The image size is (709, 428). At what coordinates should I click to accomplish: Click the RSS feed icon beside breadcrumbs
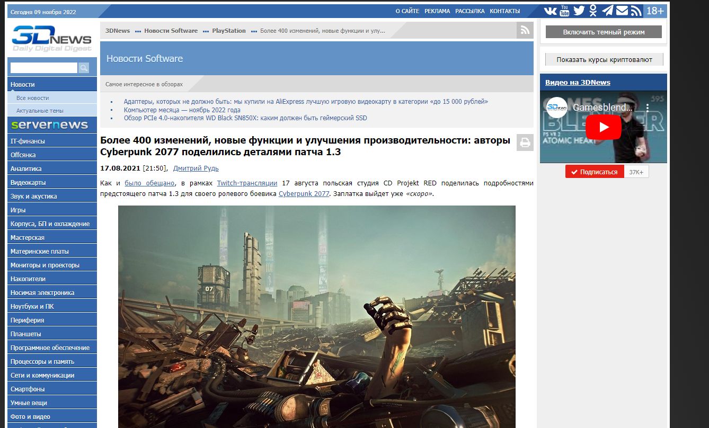coord(525,30)
